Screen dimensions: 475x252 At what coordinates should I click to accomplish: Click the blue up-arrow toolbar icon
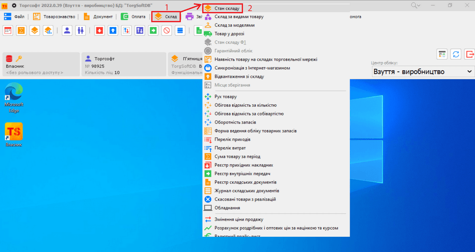(113, 30)
